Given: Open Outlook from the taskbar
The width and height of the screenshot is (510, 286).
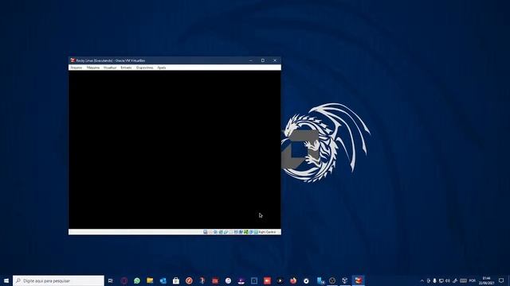Looking at the screenshot, I should pos(163,280).
